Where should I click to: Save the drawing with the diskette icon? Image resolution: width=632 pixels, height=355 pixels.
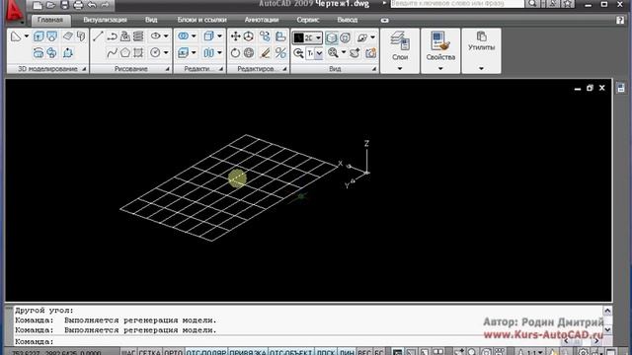pos(64,5)
